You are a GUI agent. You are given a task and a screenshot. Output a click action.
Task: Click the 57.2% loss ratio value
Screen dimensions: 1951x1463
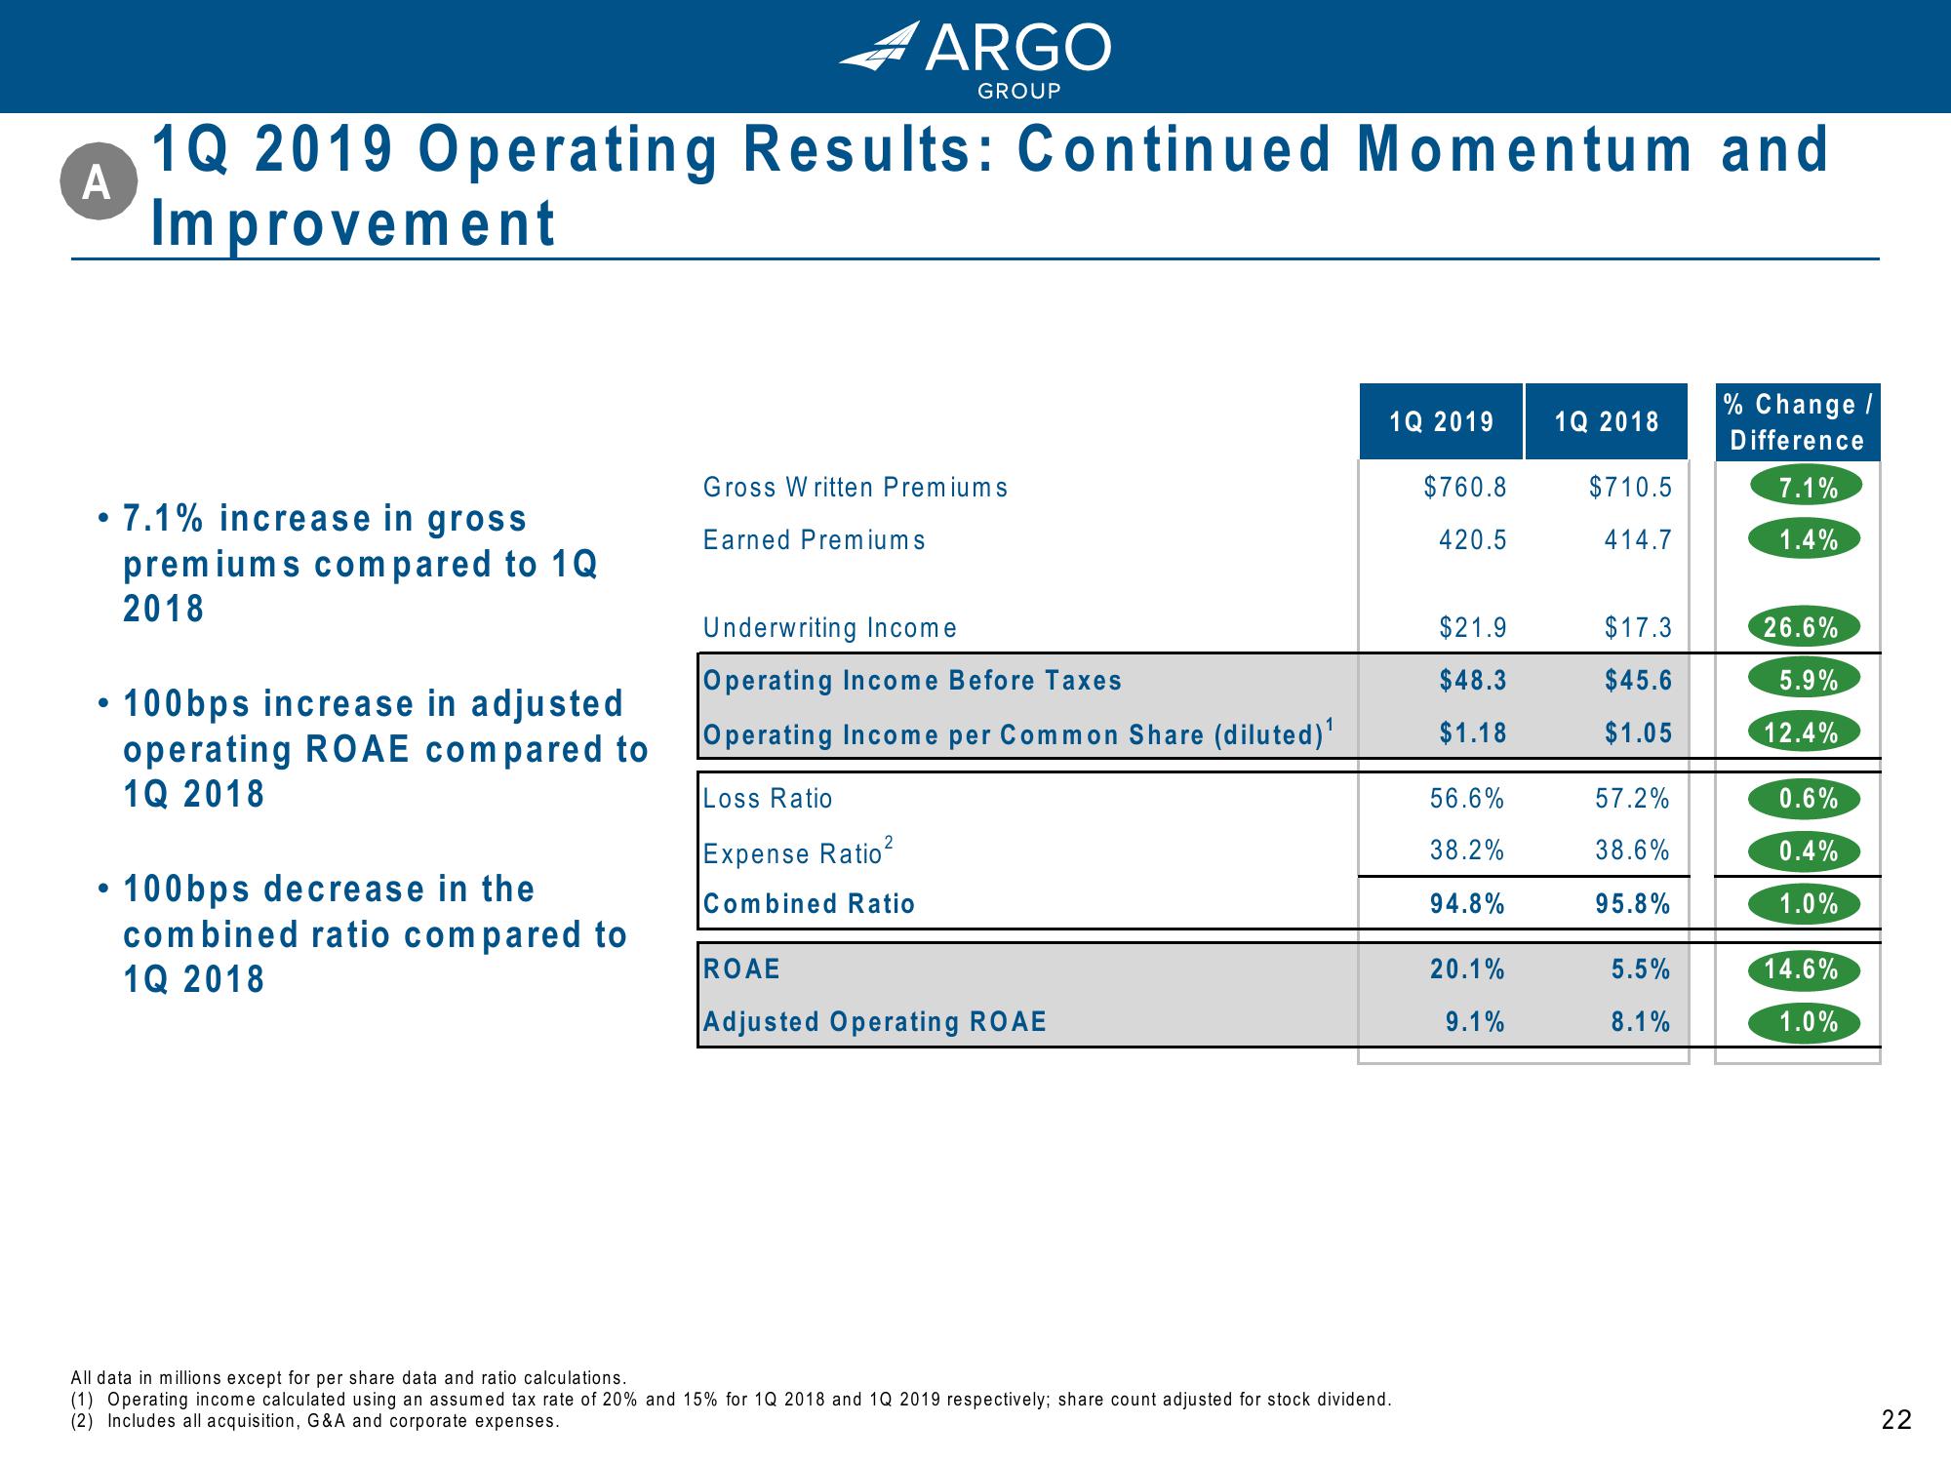tap(1632, 799)
